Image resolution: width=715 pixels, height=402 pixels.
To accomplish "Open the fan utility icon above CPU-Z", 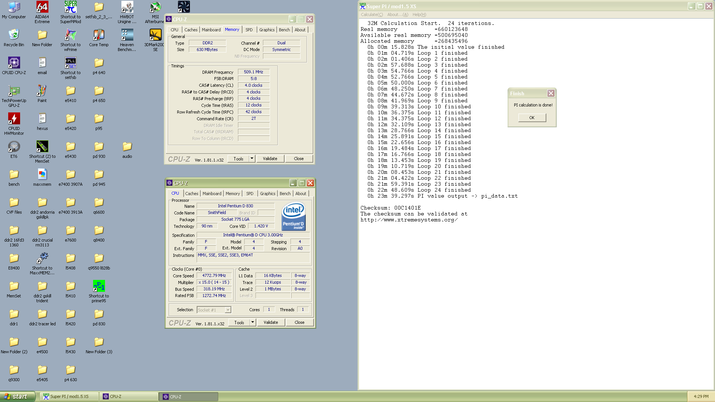I will [x=184, y=7].
